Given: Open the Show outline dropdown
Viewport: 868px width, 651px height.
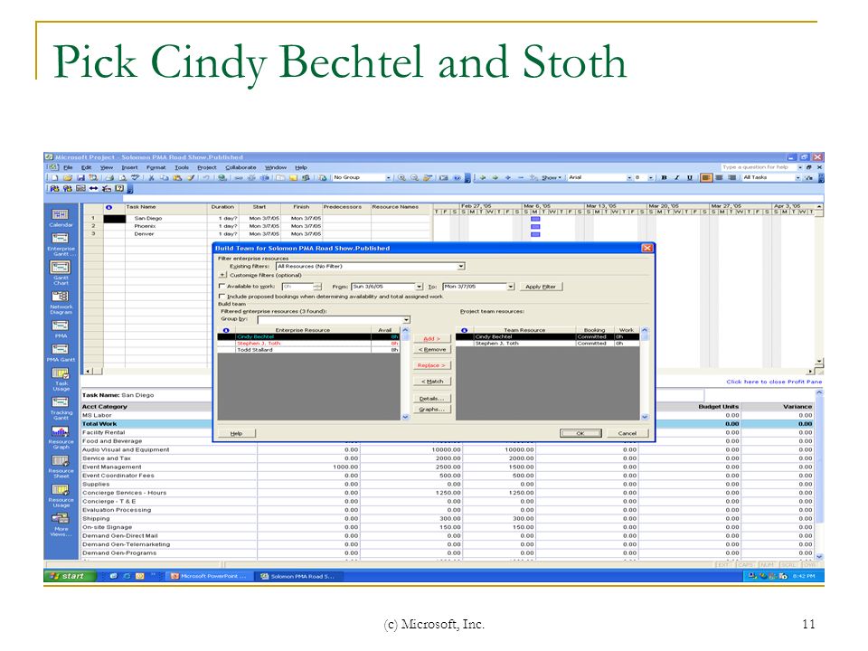Looking at the screenshot, I should 552,178.
